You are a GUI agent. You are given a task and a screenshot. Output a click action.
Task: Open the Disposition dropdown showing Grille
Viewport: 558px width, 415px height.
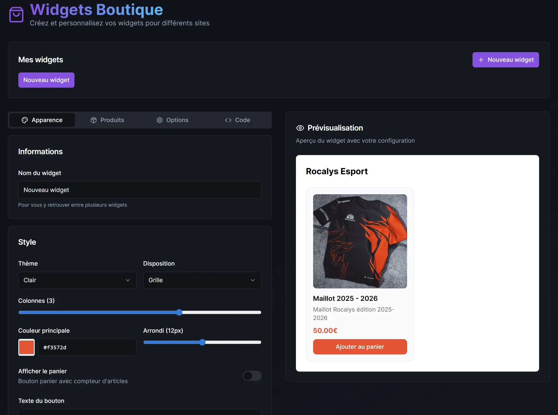click(x=202, y=280)
